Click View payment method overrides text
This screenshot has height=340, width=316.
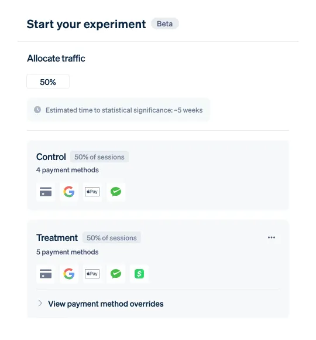[105, 304]
